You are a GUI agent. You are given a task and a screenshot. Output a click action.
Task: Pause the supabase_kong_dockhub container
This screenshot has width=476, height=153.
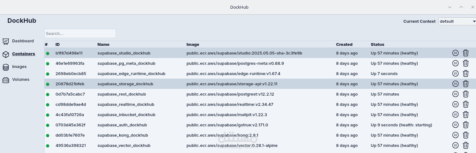click(455, 135)
